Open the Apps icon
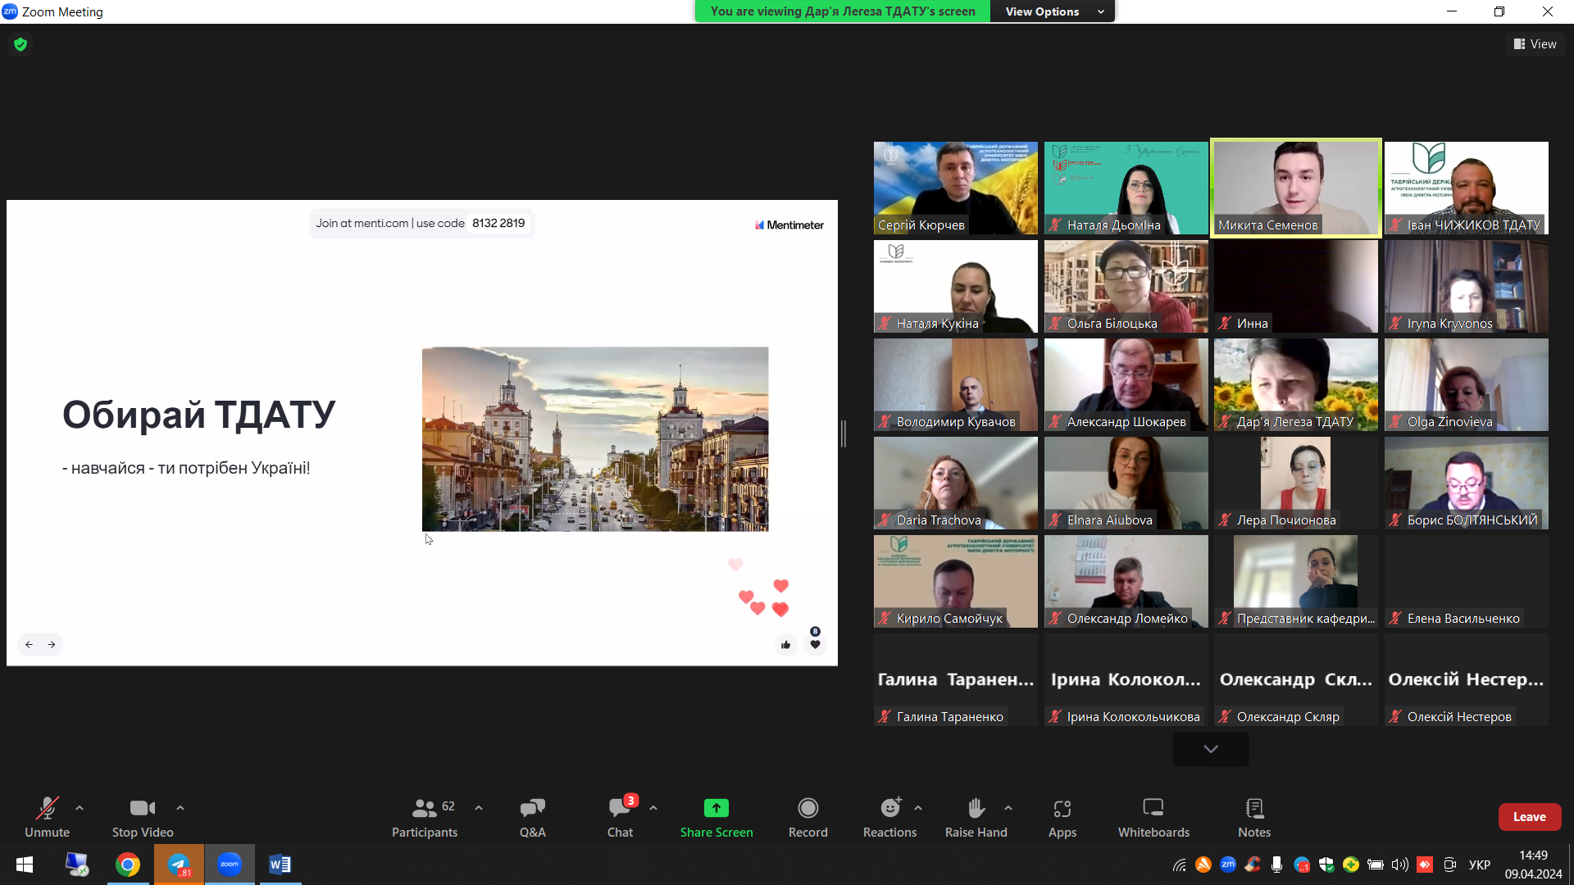 pos(1062,809)
